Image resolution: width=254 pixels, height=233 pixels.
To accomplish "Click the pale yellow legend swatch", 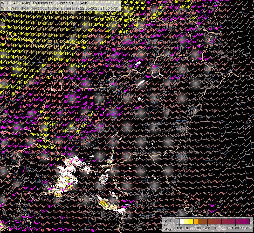I will [186, 222].
